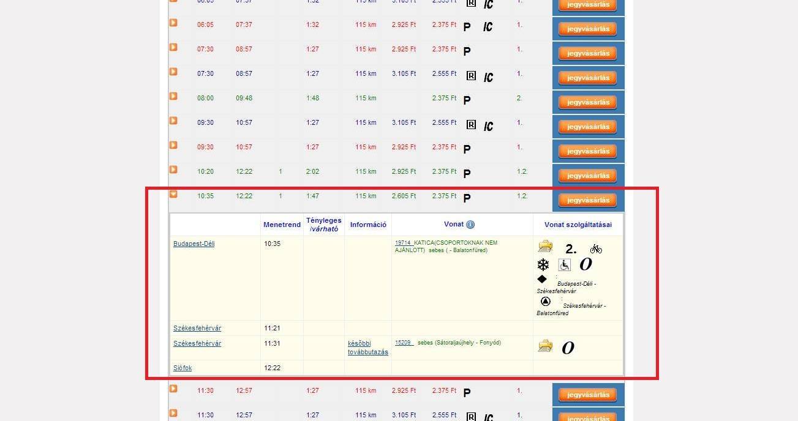Screen dimensions: 798x421
Task: Click the black diamond service icon
Action: (542, 279)
